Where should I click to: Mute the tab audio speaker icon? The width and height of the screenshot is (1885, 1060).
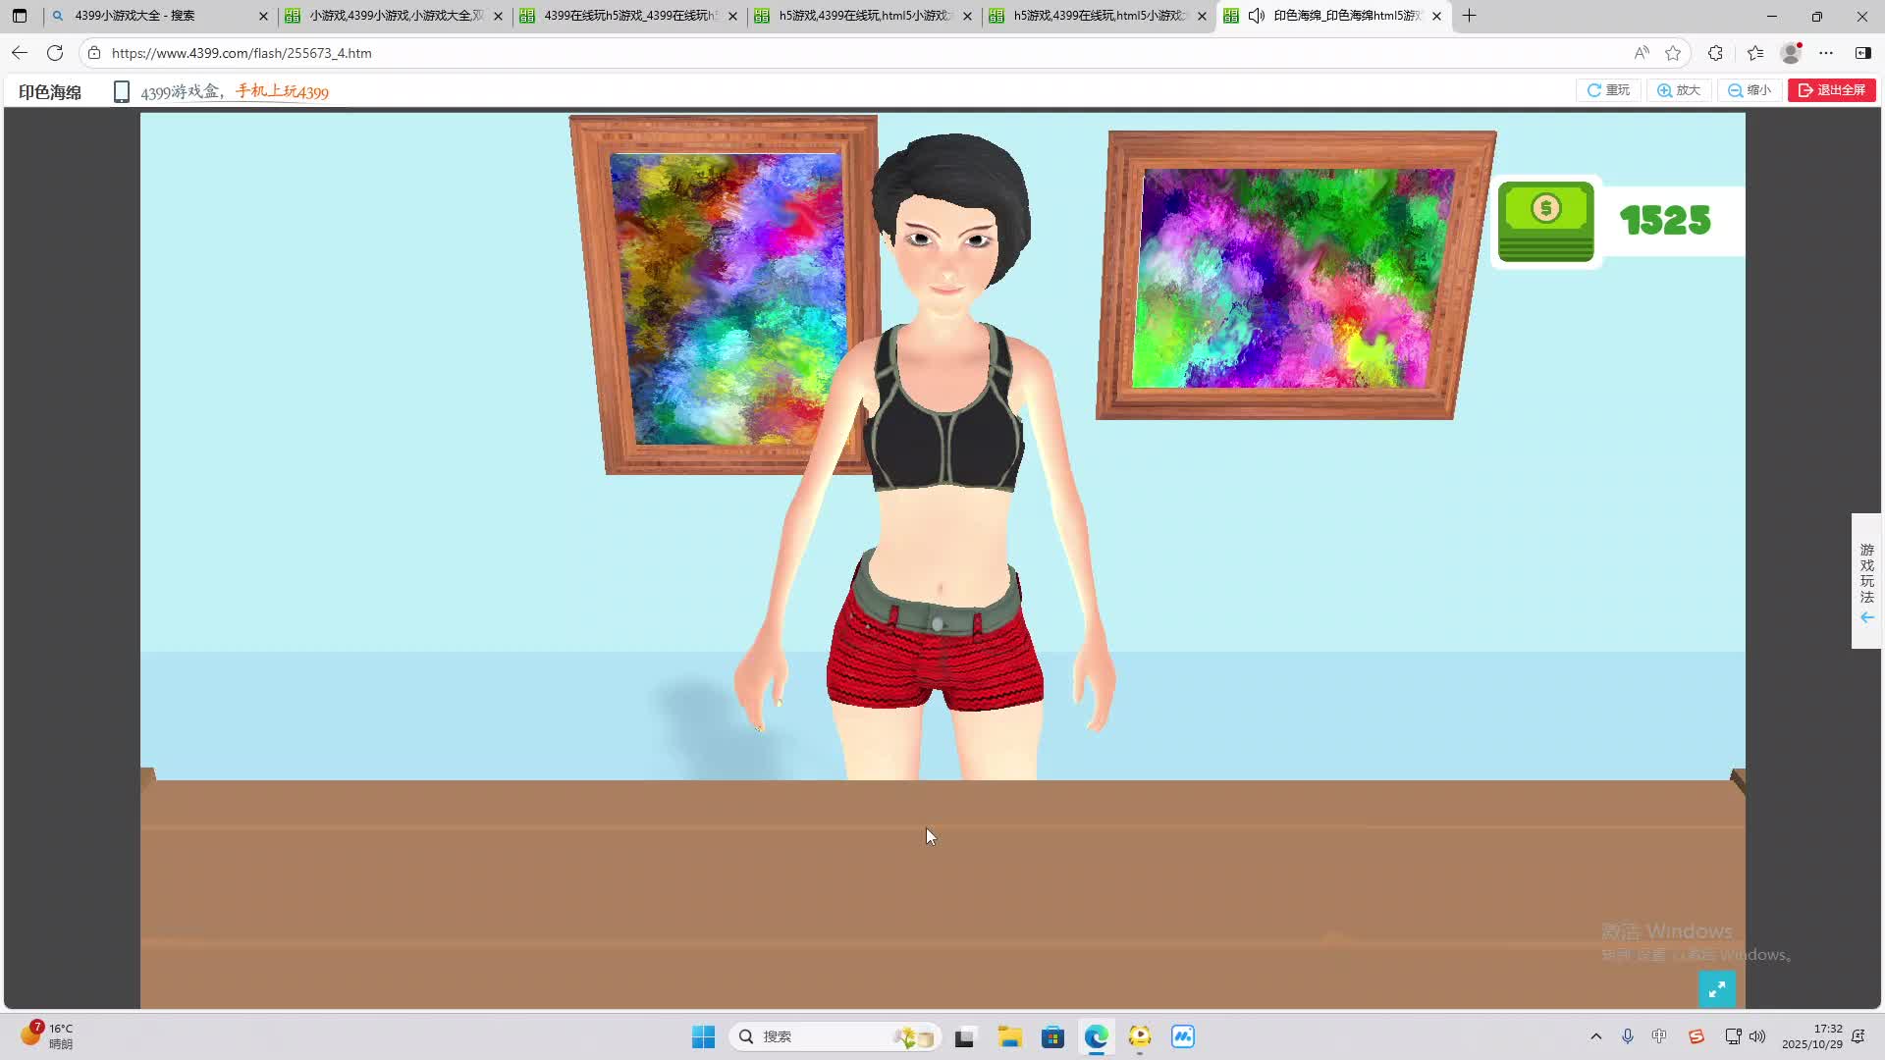pos(1256,16)
